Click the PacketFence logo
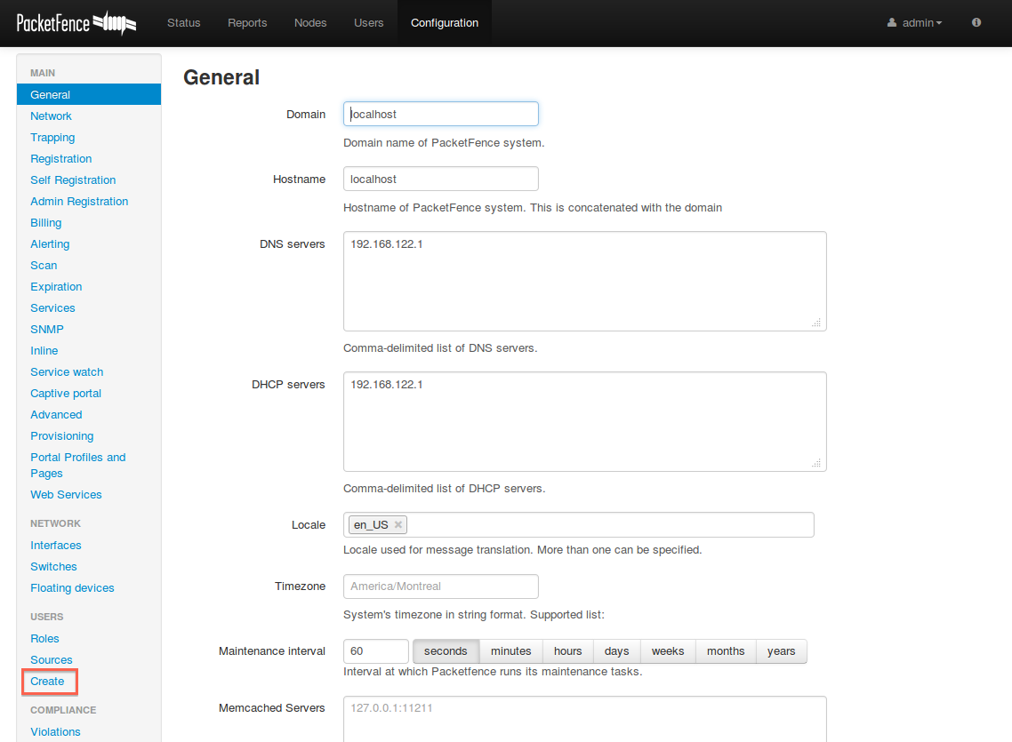The width and height of the screenshot is (1012, 742). tap(76, 23)
